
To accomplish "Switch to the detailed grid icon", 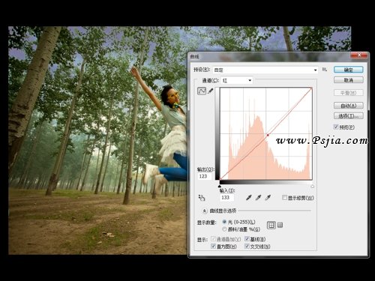I will click(280, 225).
